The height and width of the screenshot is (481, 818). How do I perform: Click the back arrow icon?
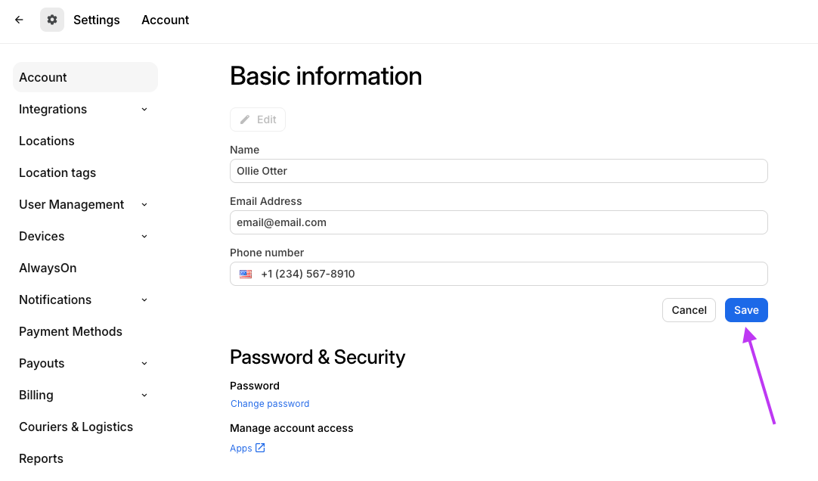20,20
